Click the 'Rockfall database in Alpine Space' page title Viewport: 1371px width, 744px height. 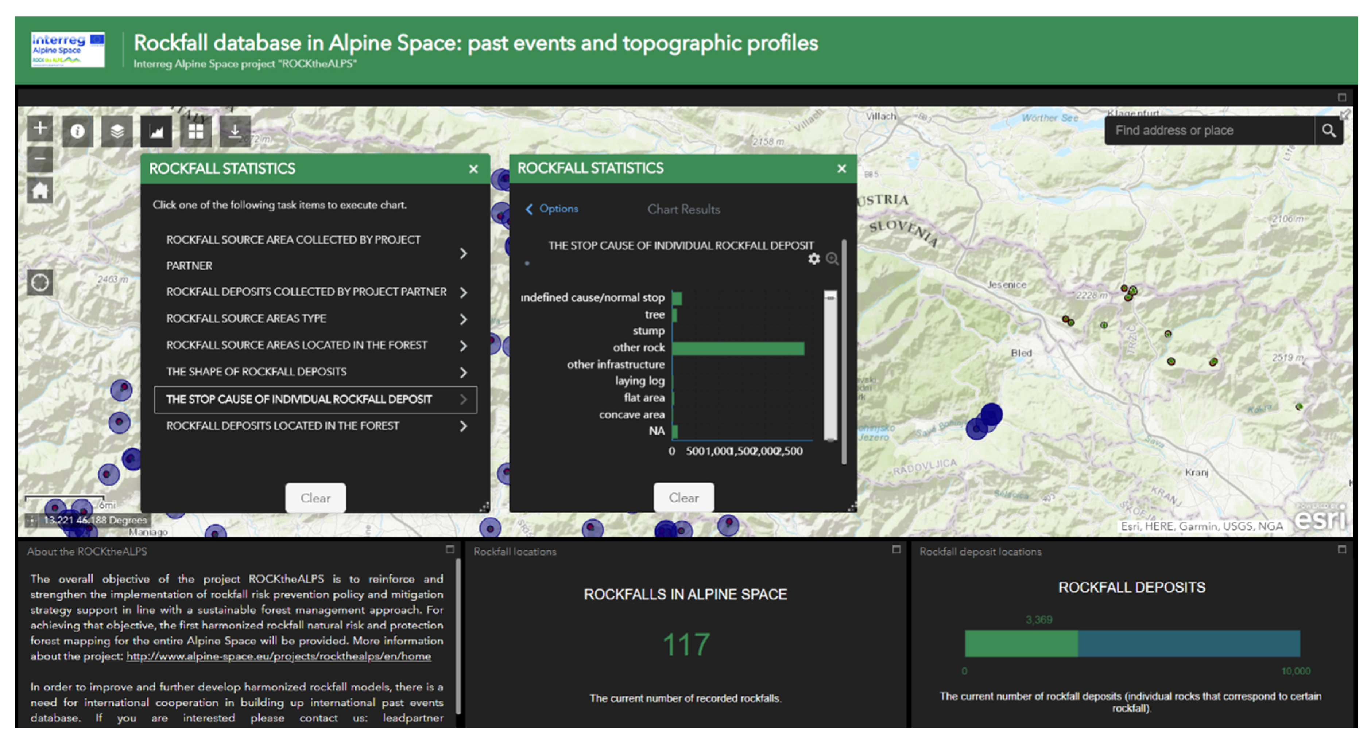[x=476, y=43]
